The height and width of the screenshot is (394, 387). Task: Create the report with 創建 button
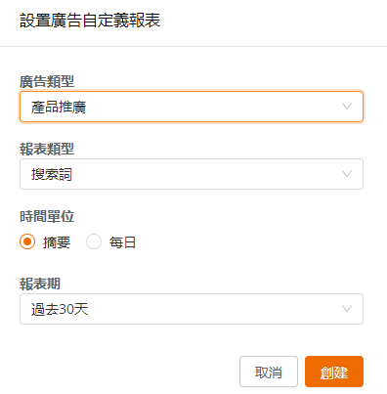(334, 372)
